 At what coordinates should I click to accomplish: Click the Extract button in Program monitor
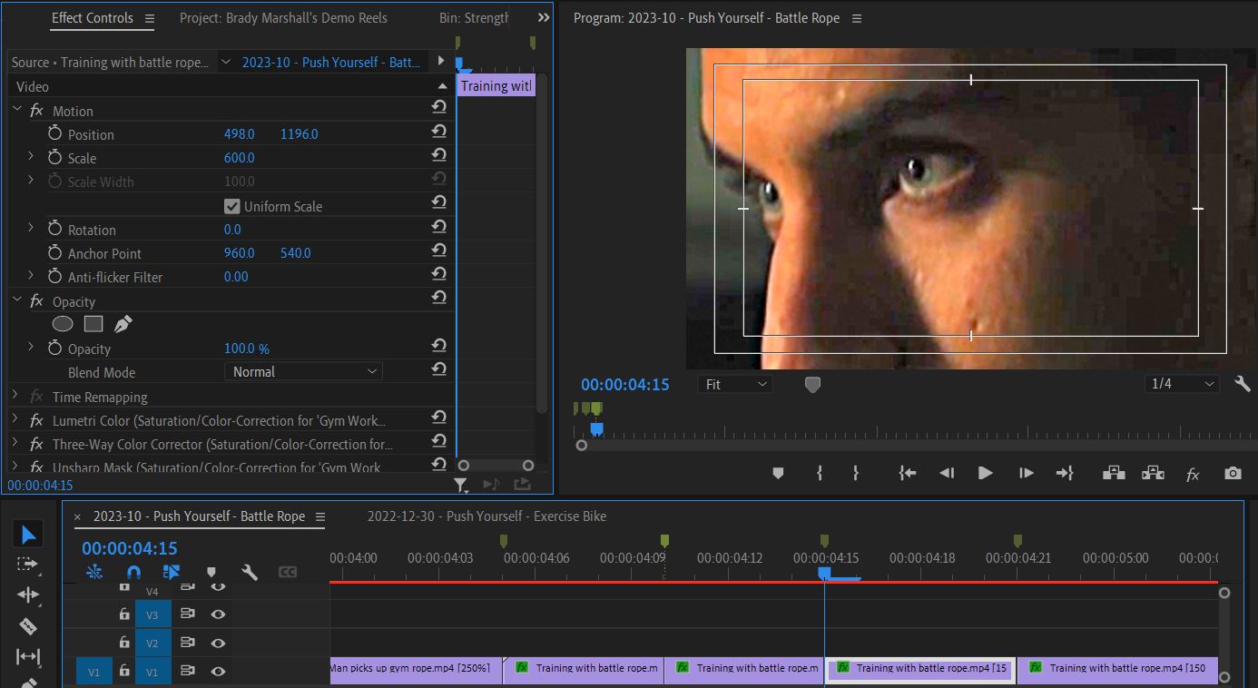pos(1153,473)
